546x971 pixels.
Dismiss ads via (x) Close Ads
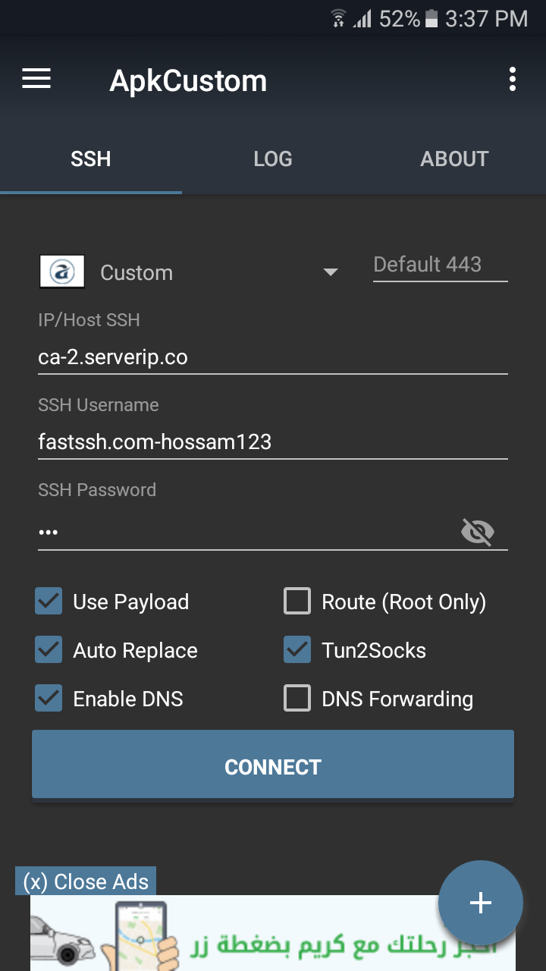point(86,881)
